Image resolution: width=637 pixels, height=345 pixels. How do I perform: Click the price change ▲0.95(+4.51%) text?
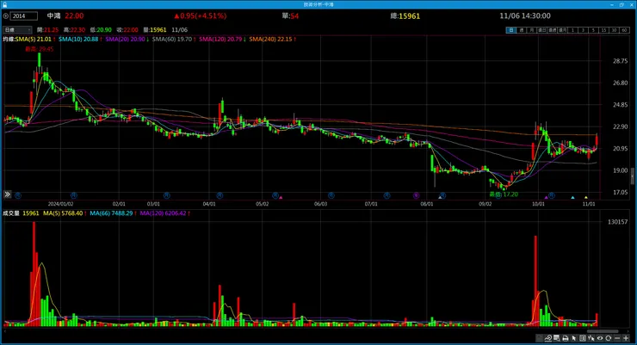[201, 15]
